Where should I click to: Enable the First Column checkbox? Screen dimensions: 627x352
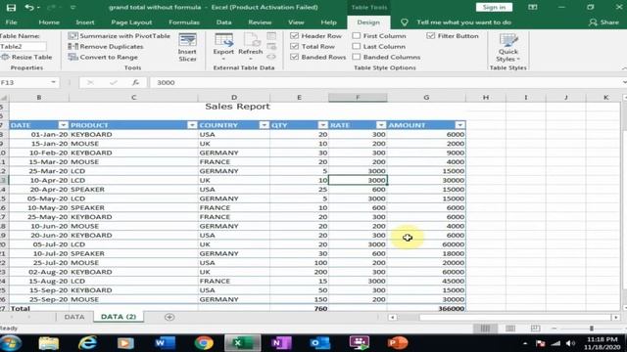[x=357, y=36]
